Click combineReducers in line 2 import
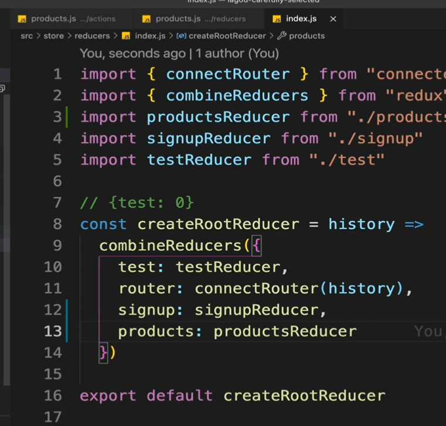Screen dimensions: 446x426 237,96
